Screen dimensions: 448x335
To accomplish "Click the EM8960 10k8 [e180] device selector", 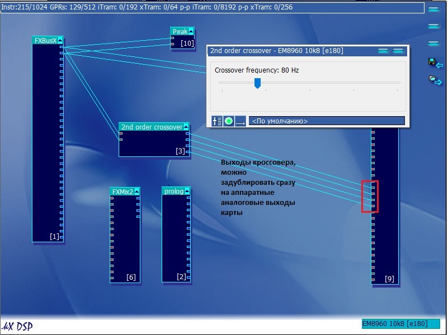I will [x=400, y=324].
